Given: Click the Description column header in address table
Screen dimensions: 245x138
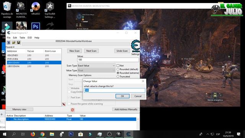Looking at the screenshot, I should (20, 116).
